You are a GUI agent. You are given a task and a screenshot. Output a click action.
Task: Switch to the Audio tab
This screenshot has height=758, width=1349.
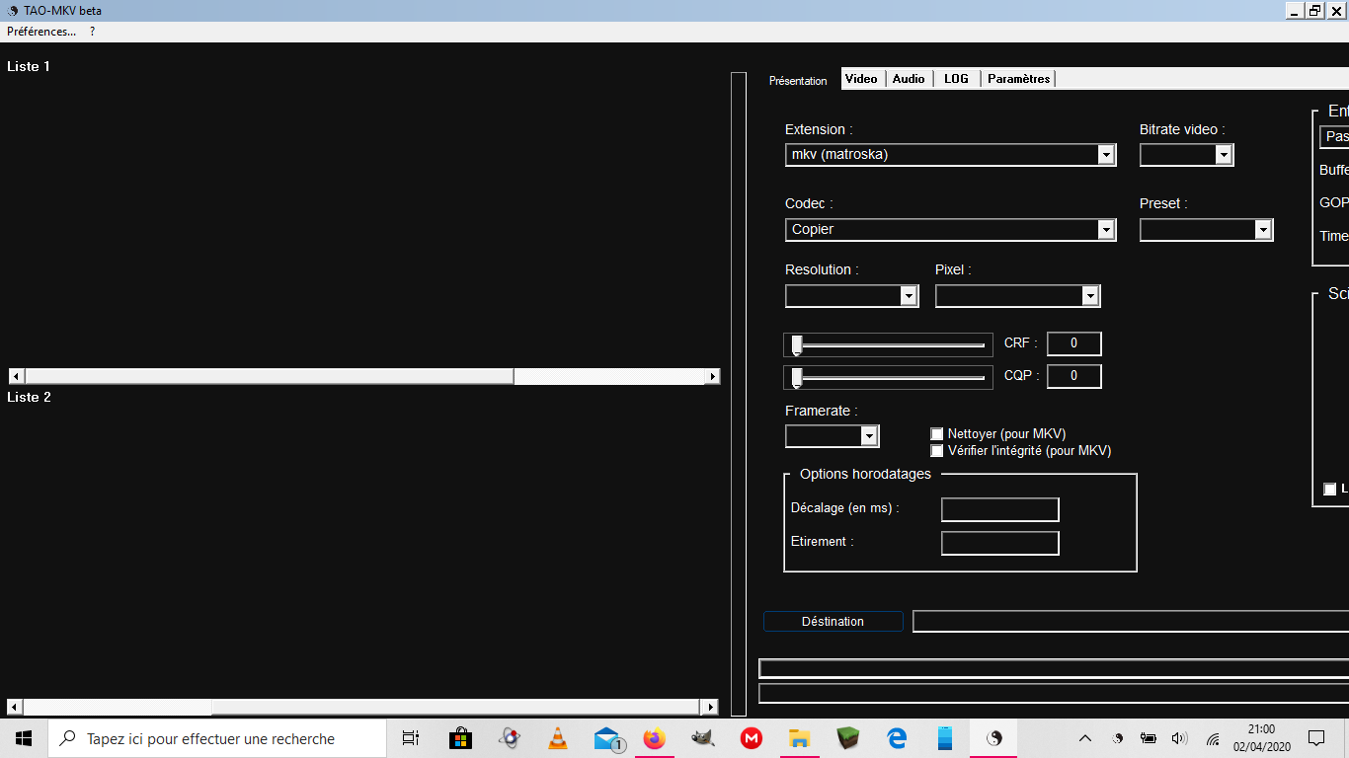point(909,79)
